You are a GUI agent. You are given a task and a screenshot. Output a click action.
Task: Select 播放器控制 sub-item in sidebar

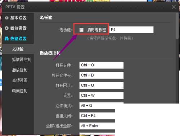pyautogui.click(x=22, y=60)
